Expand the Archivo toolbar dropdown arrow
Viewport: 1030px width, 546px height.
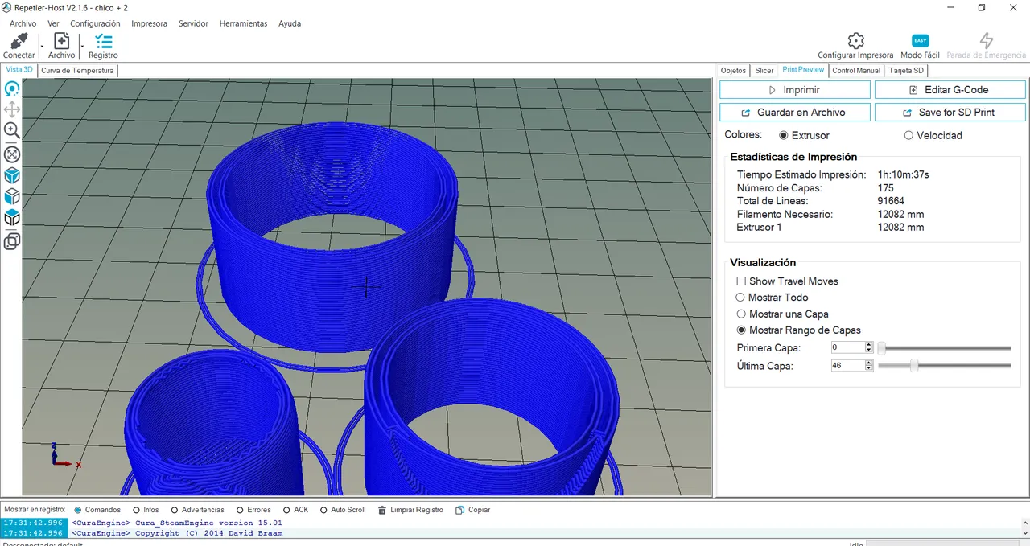pos(81,46)
